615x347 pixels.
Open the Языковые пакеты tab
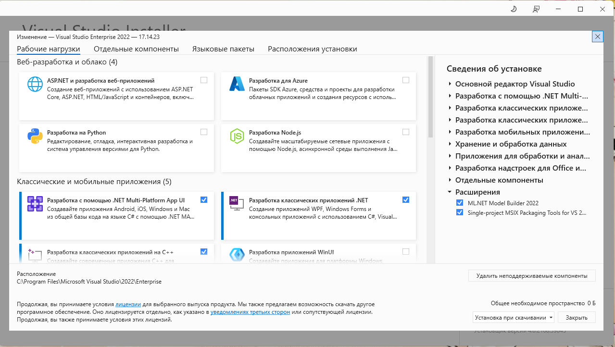[223, 49]
